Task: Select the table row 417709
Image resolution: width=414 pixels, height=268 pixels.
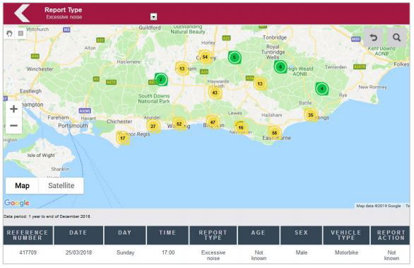Action: [x=206, y=255]
